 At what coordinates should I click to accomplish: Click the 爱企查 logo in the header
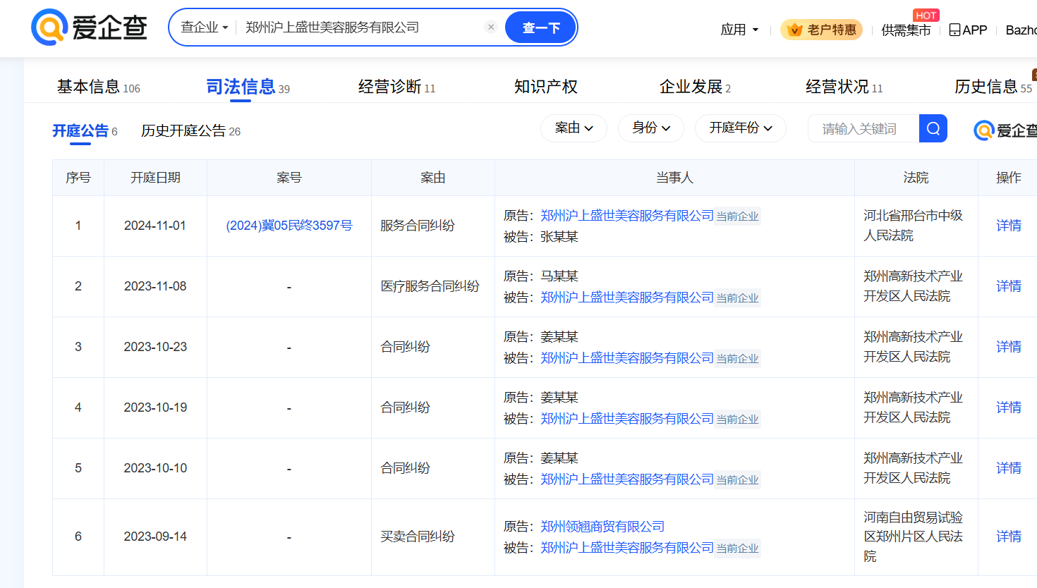pos(90,27)
